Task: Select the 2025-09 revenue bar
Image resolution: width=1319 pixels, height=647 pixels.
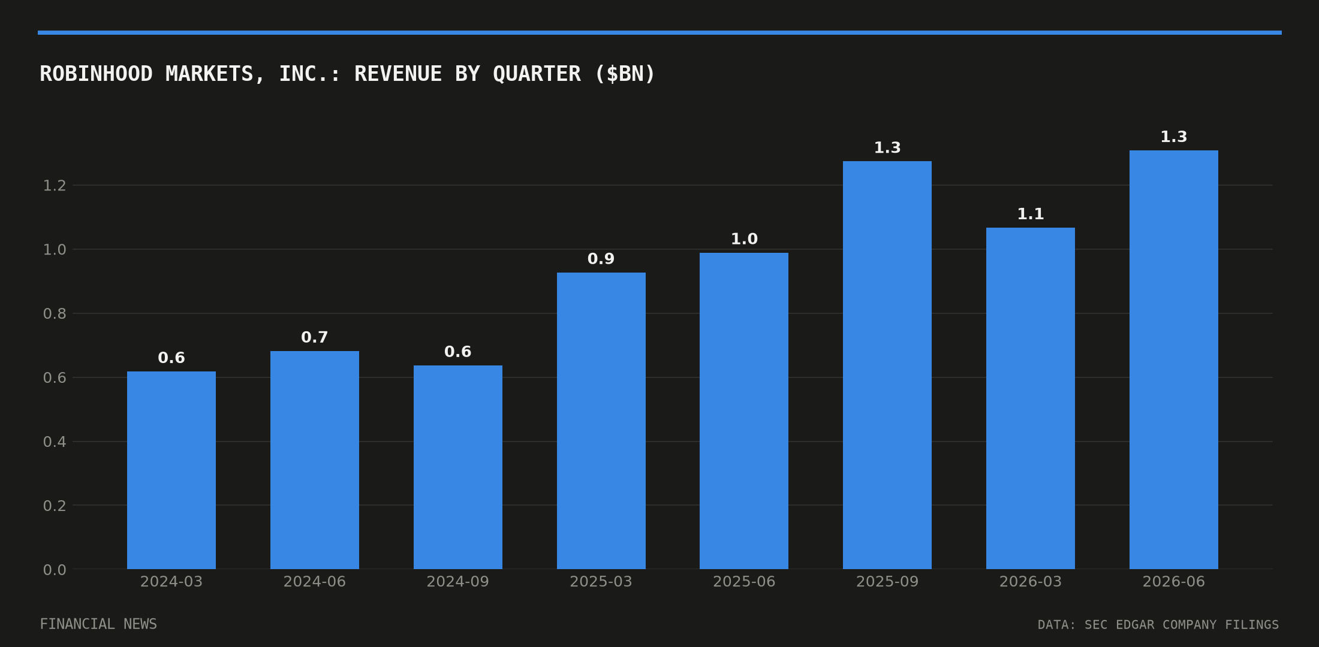Action: [887, 365]
